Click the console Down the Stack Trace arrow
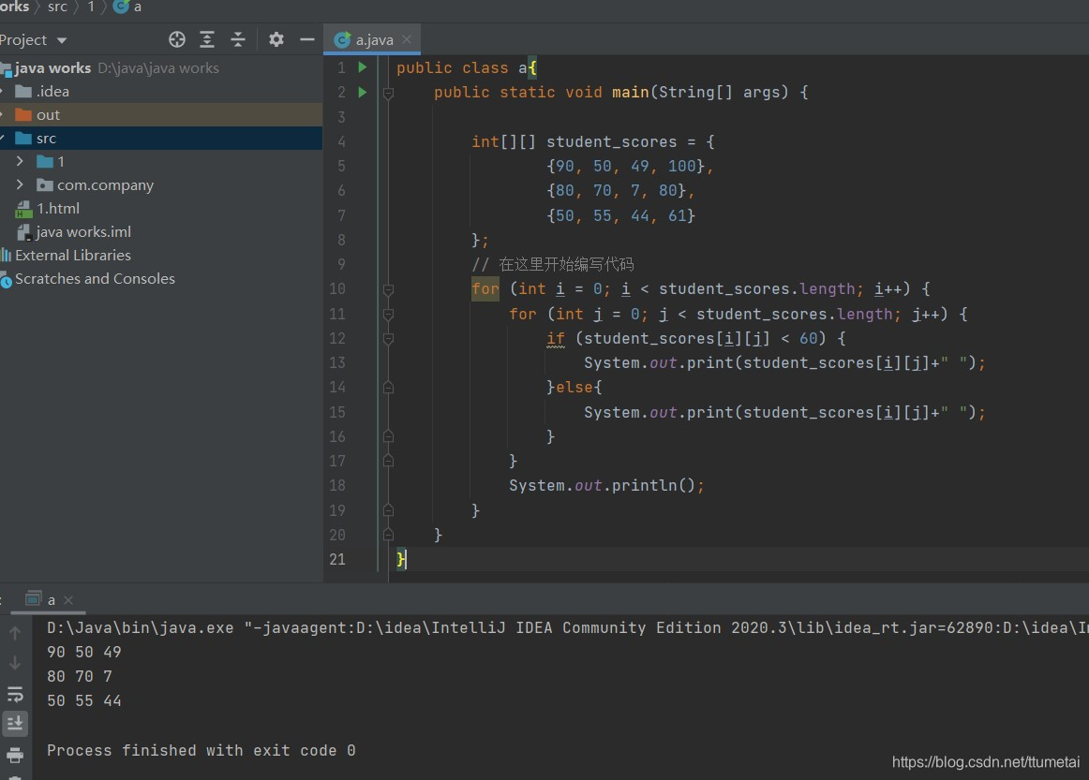The width and height of the screenshot is (1089, 780). coord(15,663)
